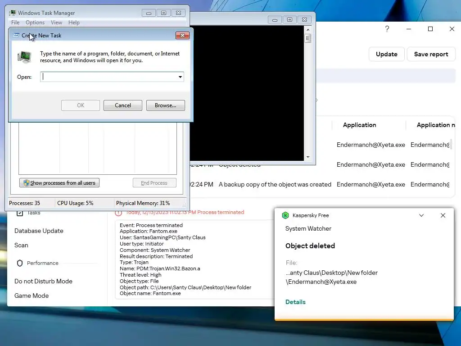Click the Run computer icon in Create New Task

(24, 57)
